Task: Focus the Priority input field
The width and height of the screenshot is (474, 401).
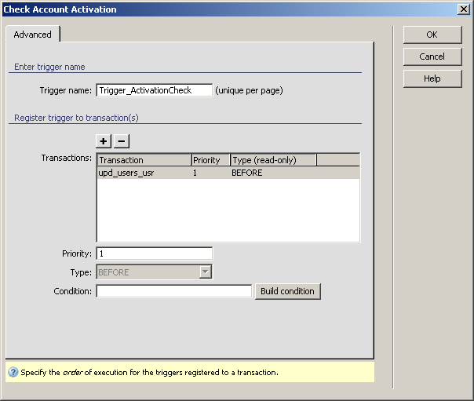Action: pos(154,253)
